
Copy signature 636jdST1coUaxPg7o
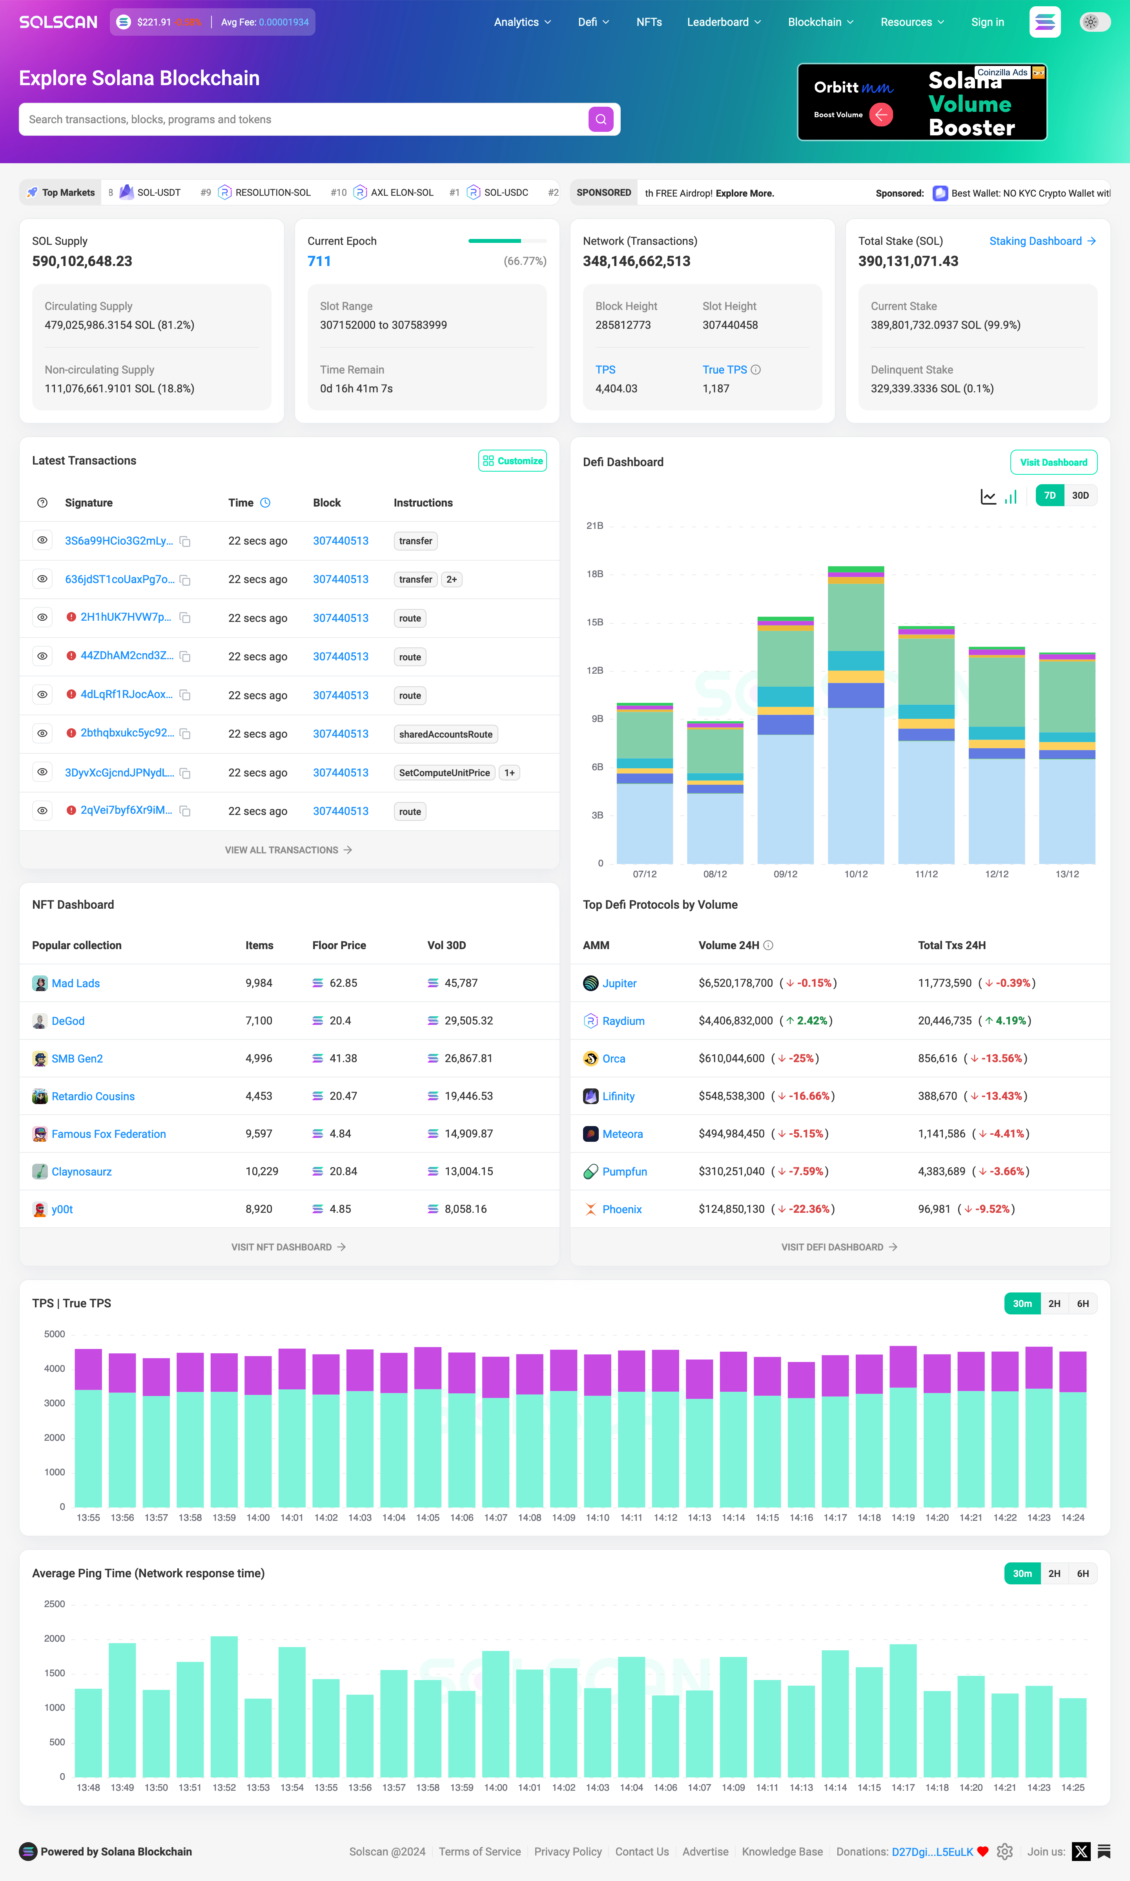coord(185,580)
